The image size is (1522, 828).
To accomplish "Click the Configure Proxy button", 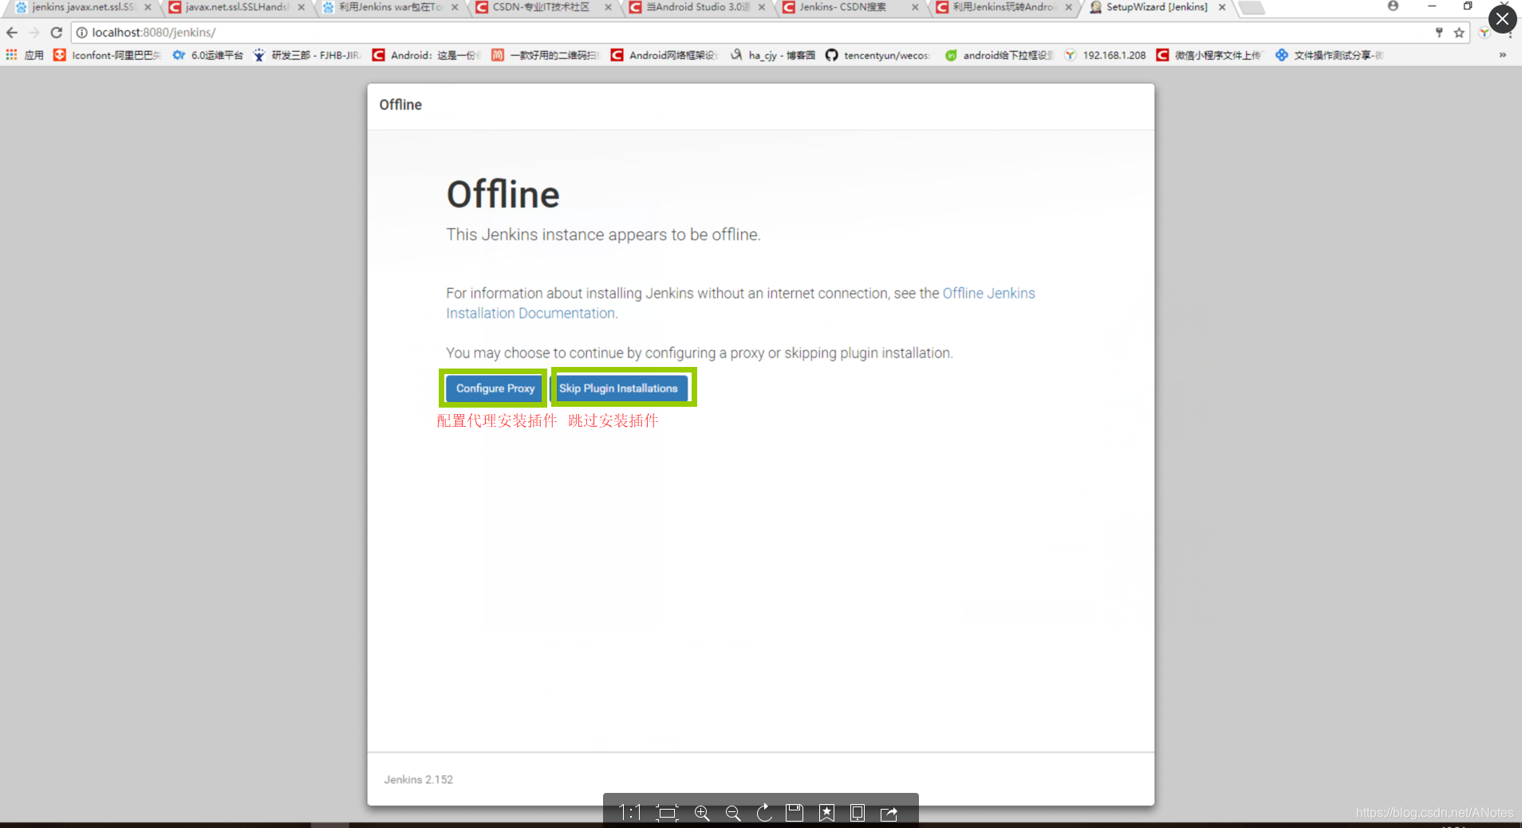I will point(495,388).
